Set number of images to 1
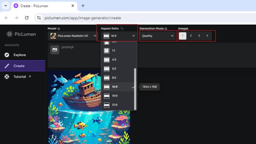The image size is (256, 144). coord(182,36)
